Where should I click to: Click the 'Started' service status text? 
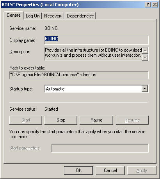(x=51, y=109)
